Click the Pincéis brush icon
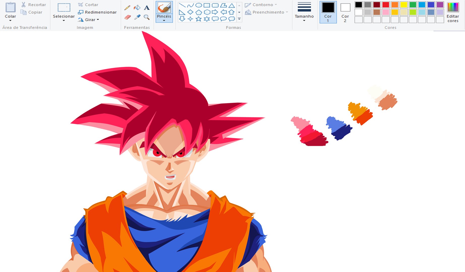 coord(164,8)
